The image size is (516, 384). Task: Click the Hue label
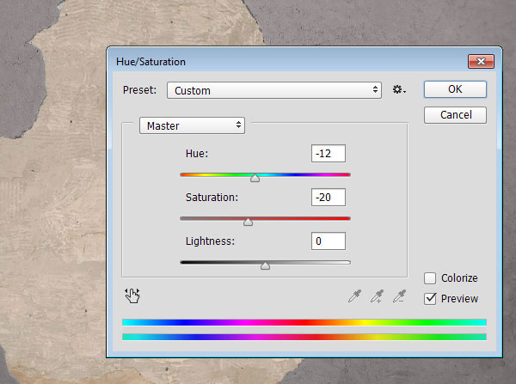coord(197,154)
